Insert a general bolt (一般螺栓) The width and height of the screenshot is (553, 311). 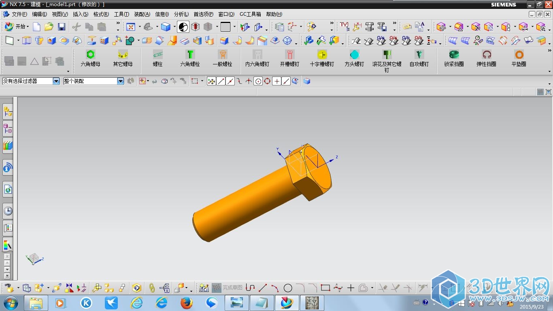click(x=222, y=59)
